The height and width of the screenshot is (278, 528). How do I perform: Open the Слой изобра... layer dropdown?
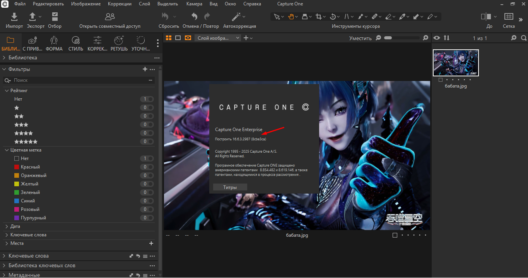pos(218,38)
